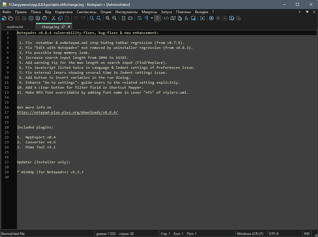This screenshot has width=318, height=237.
Task: Add a new tab with the plus button
Action: [300, 12]
